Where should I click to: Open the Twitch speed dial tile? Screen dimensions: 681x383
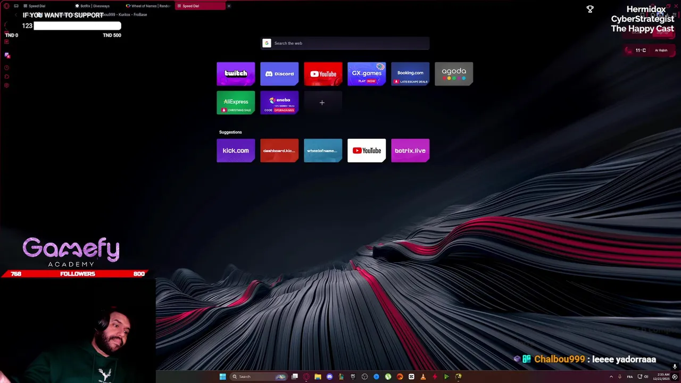[x=236, y=74]
